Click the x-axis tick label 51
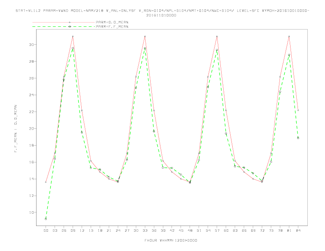 coord(199,230)
